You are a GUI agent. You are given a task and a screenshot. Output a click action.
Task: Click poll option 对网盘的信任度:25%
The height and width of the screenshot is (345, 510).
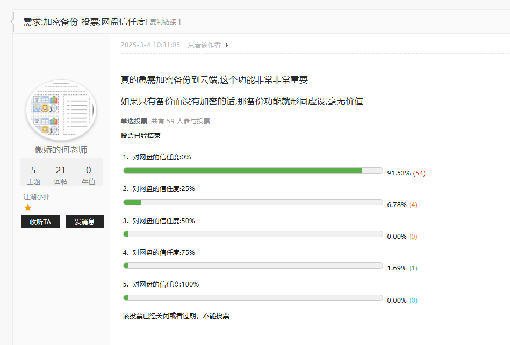click(x=163, y=189)
